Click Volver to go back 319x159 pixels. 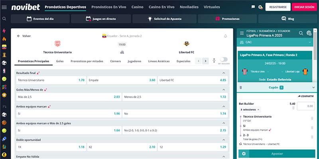[x=24, y=36]
